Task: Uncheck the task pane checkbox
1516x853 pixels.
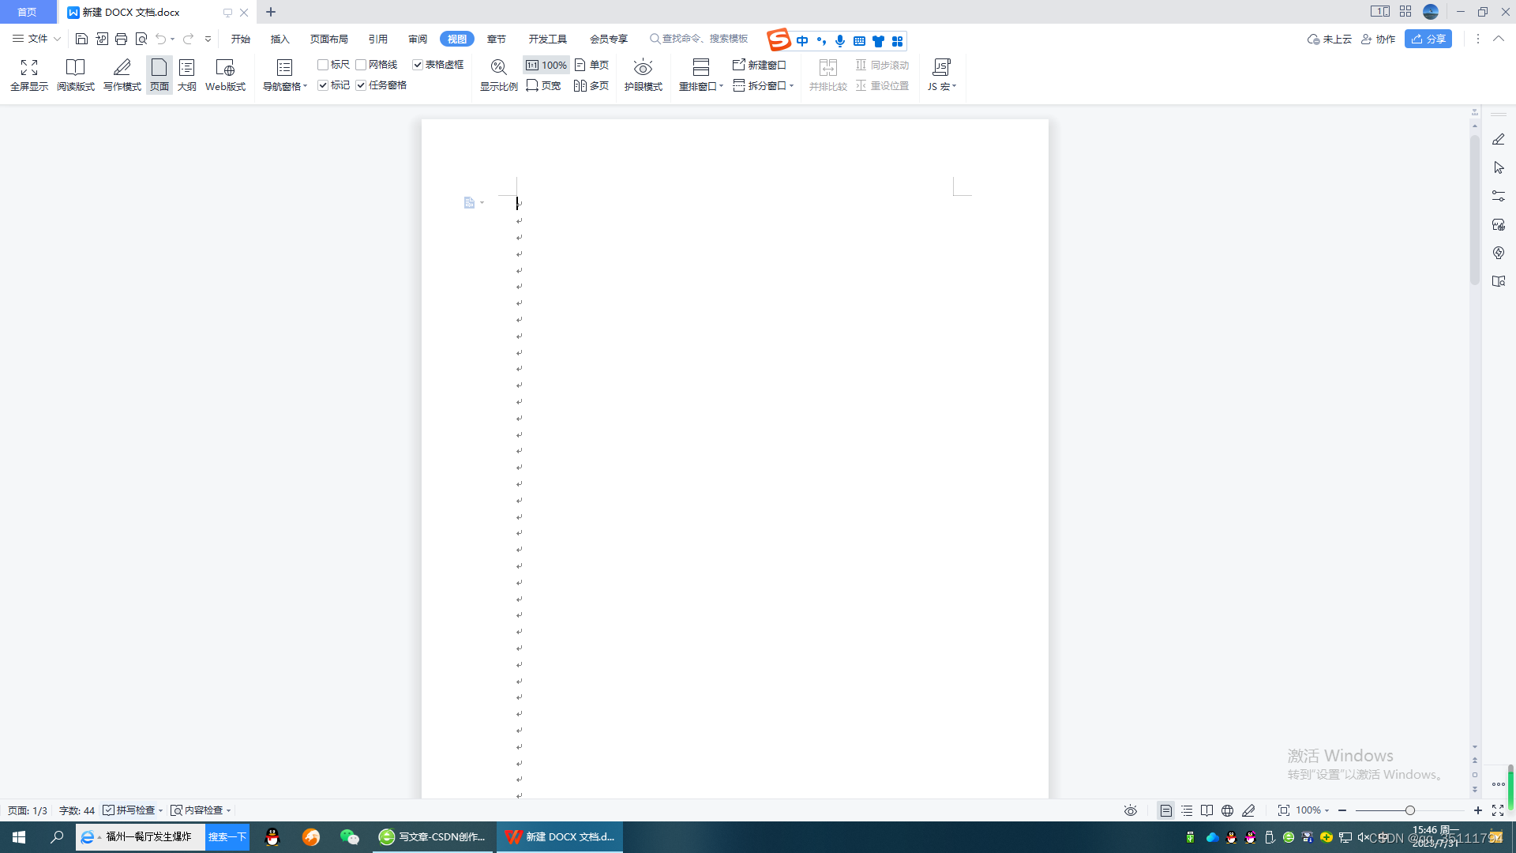Action: tap(361, 85)
